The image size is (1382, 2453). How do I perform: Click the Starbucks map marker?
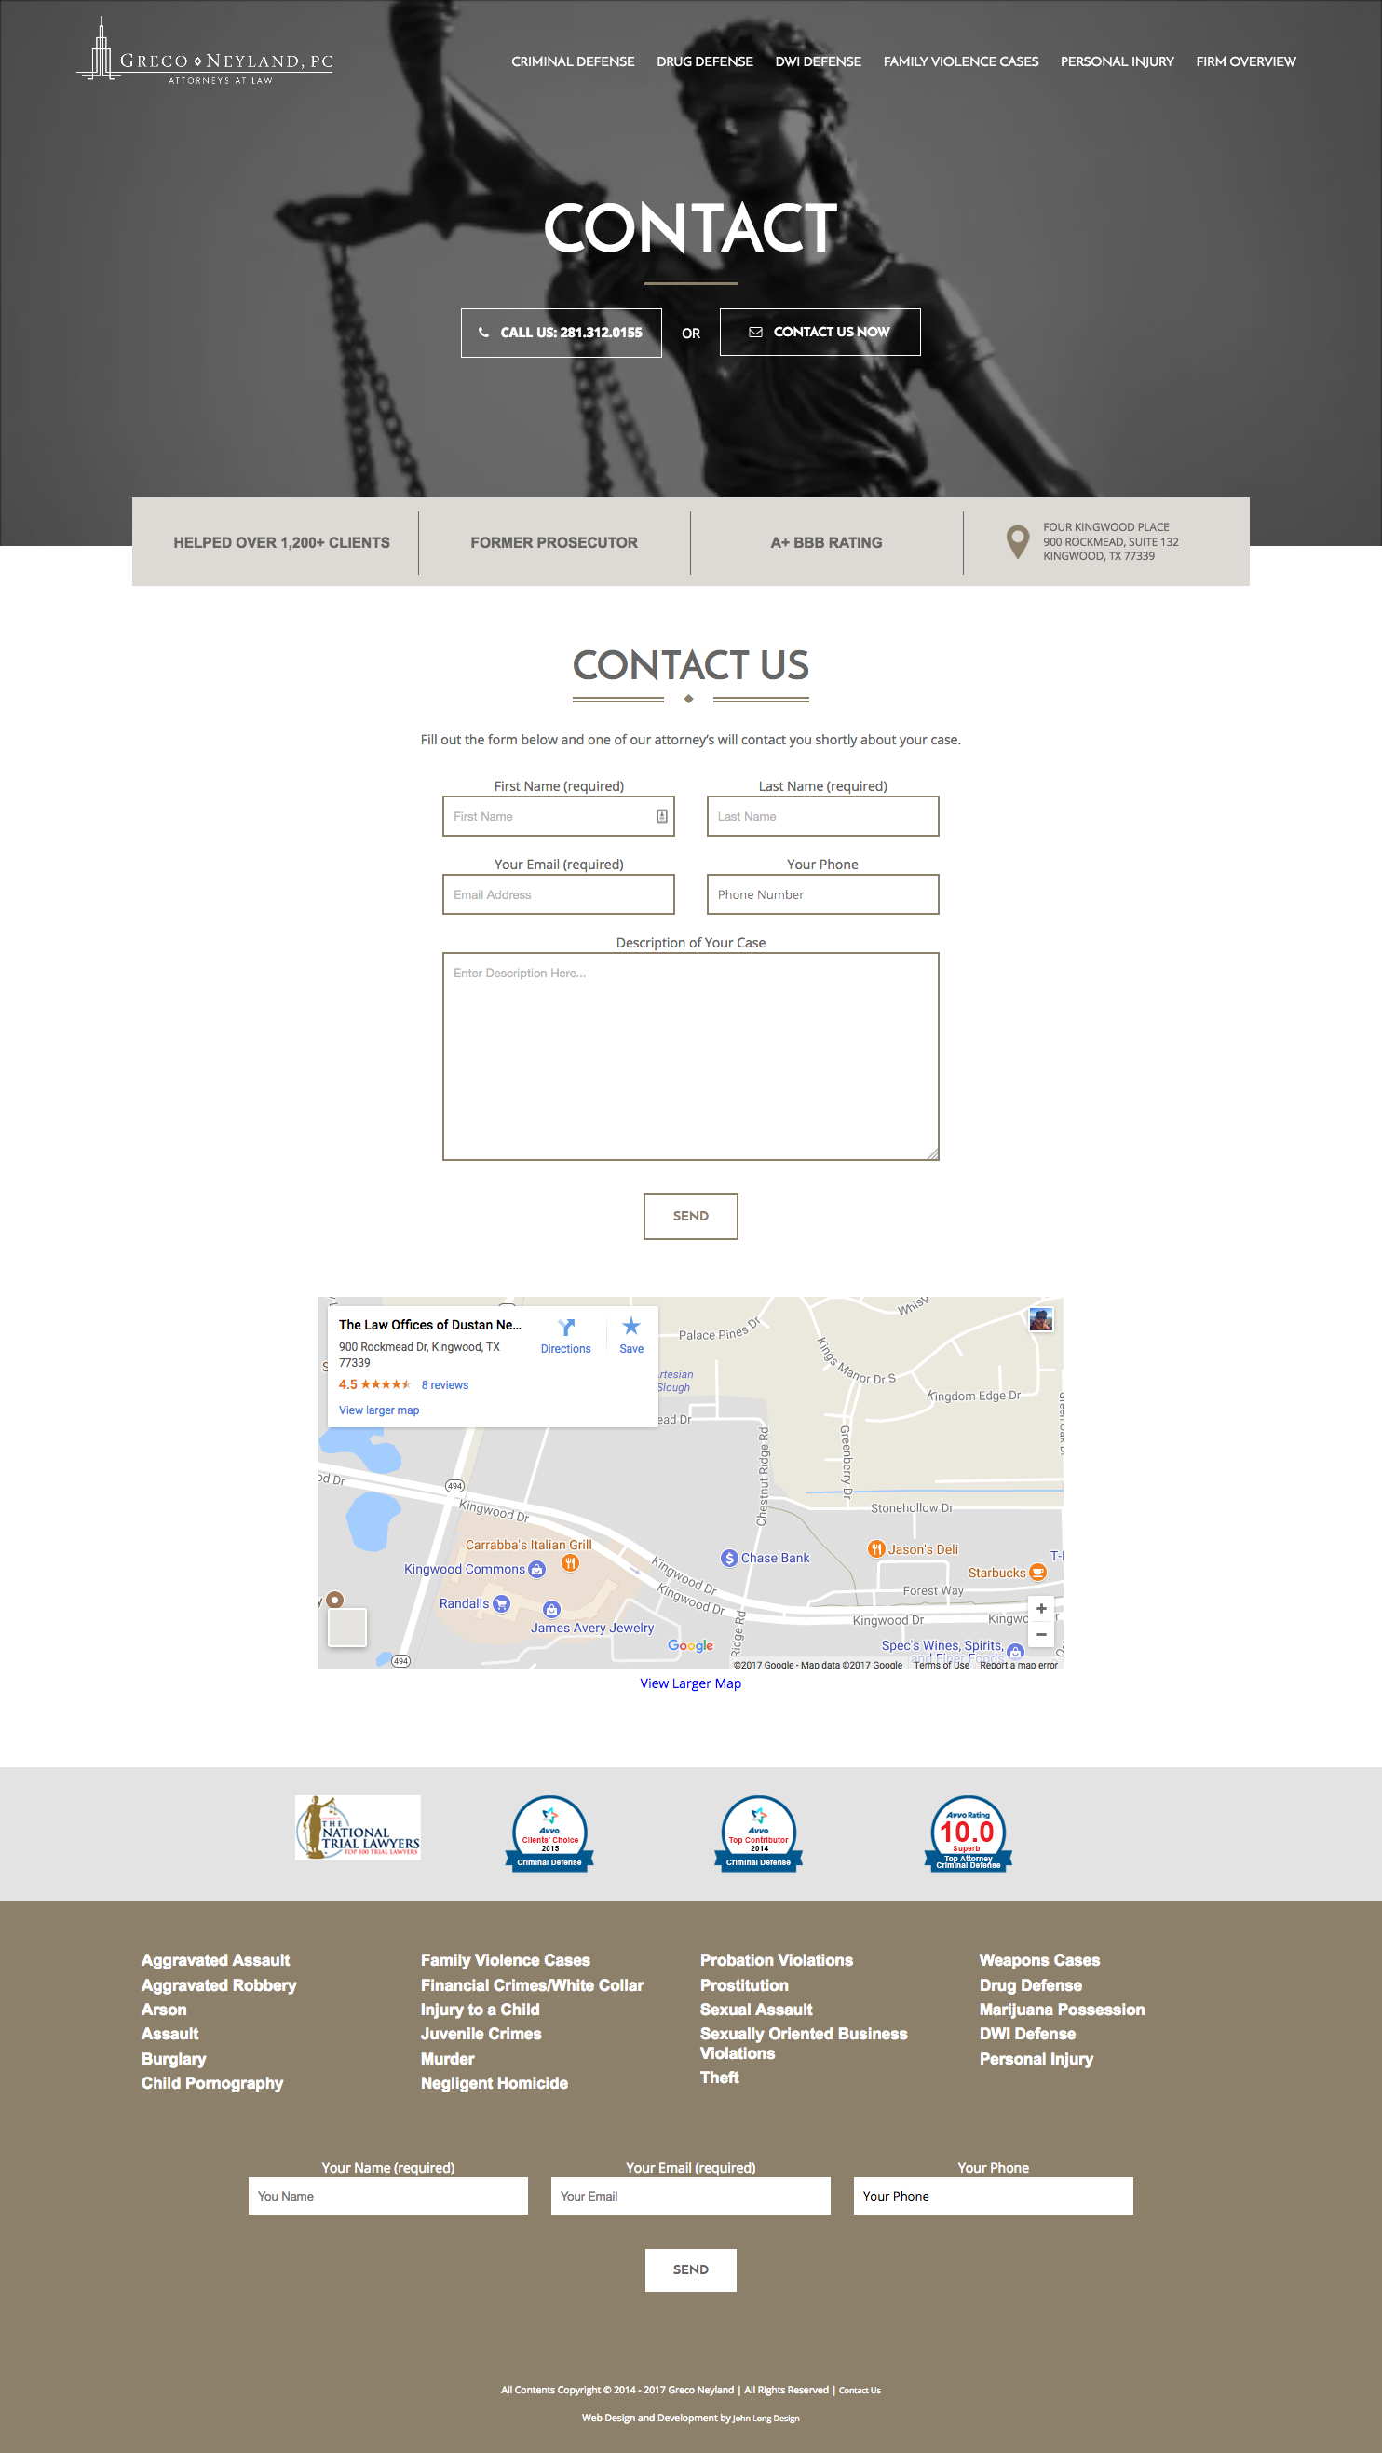[1038, 1573]
